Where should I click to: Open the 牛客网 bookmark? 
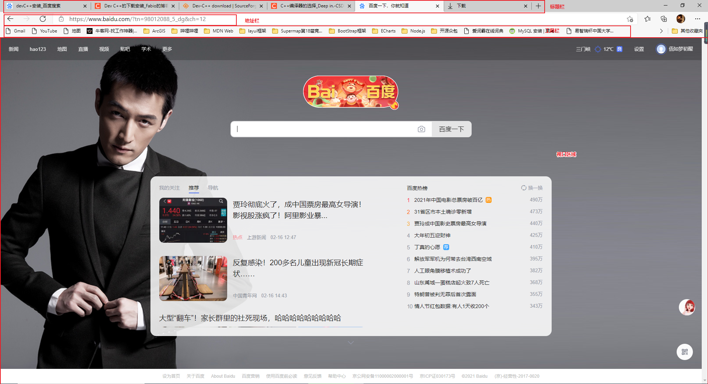point(112,31)
